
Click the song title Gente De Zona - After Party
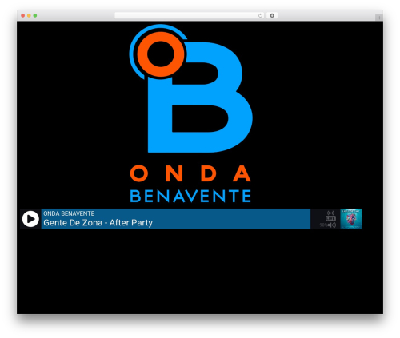pos(98,222)
